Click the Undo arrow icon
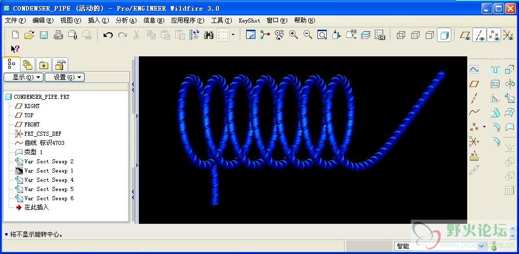Viewport: 519px width, 254px height. point(108,35)
